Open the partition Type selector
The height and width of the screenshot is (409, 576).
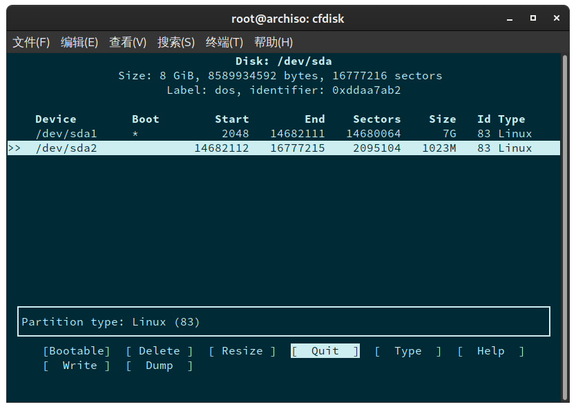click(407, 351)
